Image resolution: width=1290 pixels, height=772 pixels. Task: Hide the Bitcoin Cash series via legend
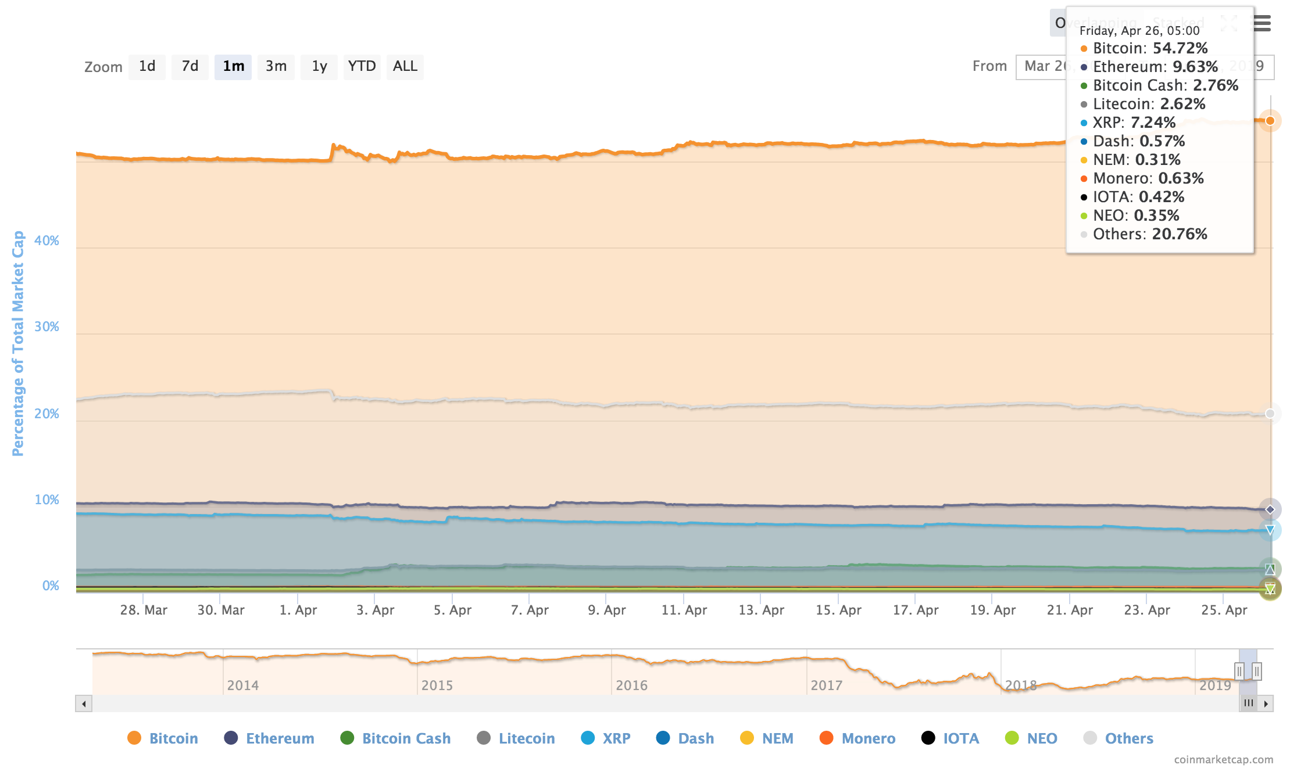click(x=395, y=738)
